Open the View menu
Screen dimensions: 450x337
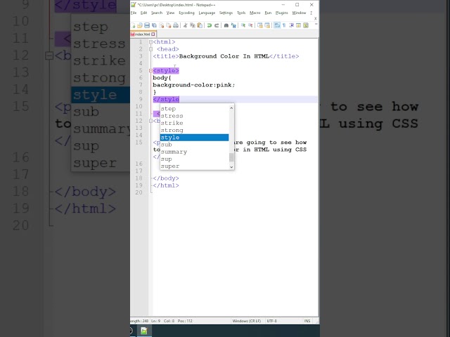coord(170,13)
